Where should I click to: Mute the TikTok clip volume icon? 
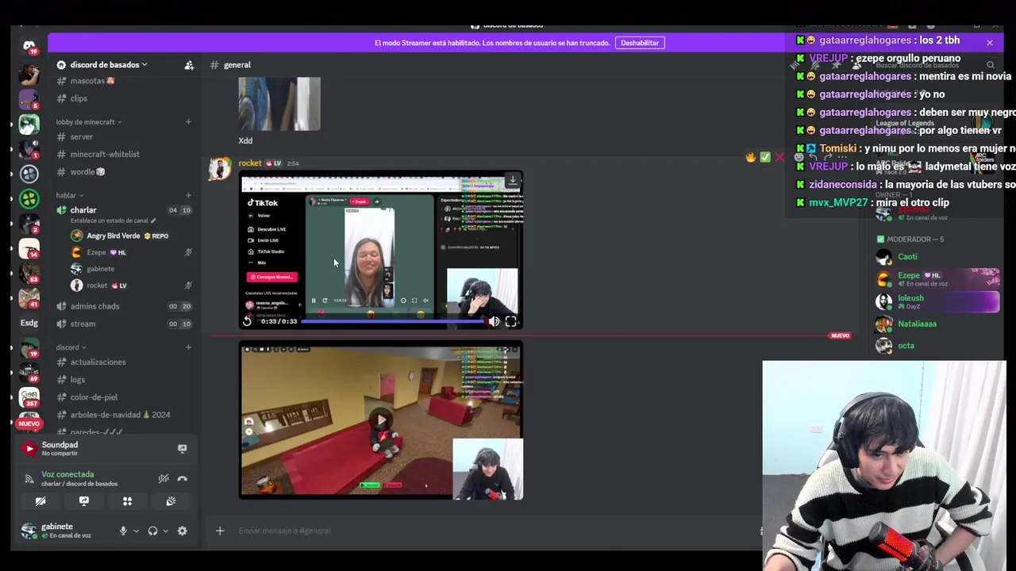[x=494, y=321]
